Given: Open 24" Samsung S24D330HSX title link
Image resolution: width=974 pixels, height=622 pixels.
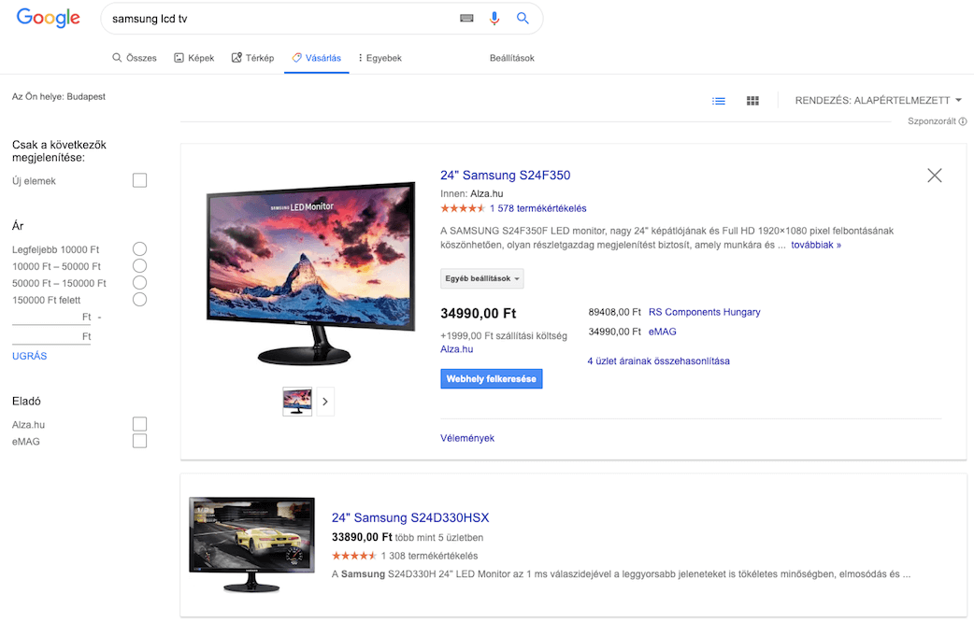Looking at the screenshot, I should coord(410,517).
